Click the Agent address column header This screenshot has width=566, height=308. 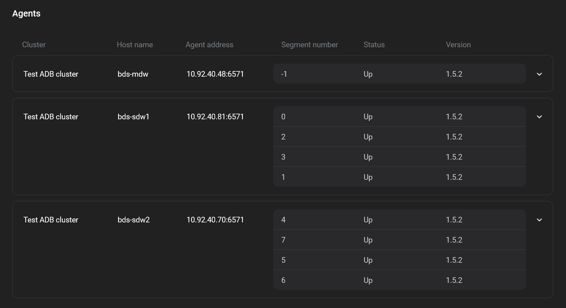[x=209, y=45]
